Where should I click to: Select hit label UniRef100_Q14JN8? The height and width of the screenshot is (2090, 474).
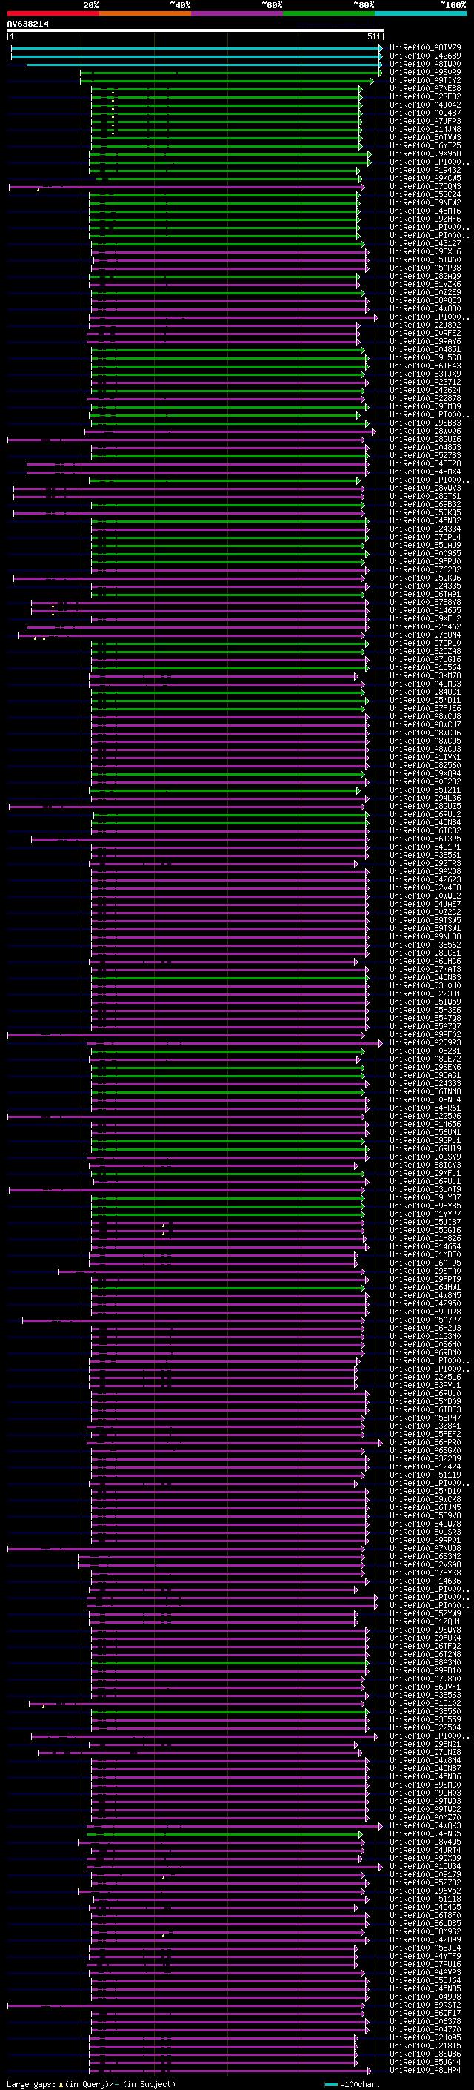coord(425,129)
